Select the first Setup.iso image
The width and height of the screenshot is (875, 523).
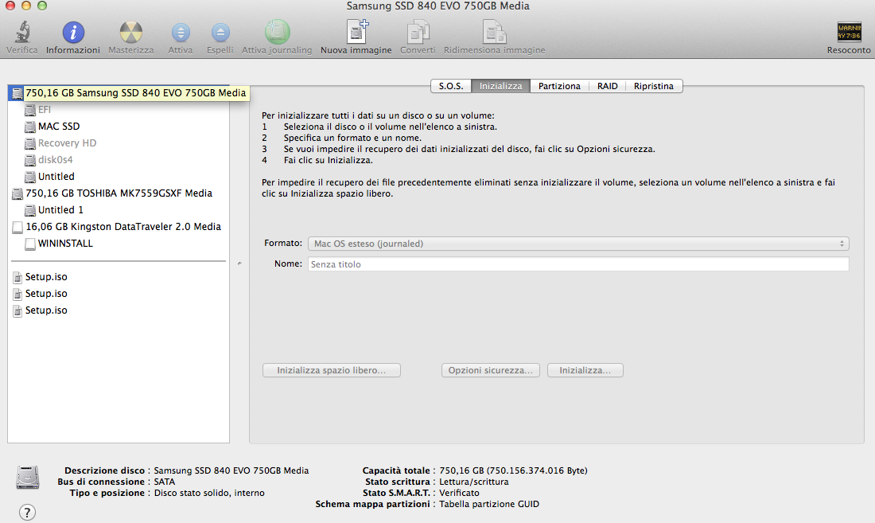point(46,277)
